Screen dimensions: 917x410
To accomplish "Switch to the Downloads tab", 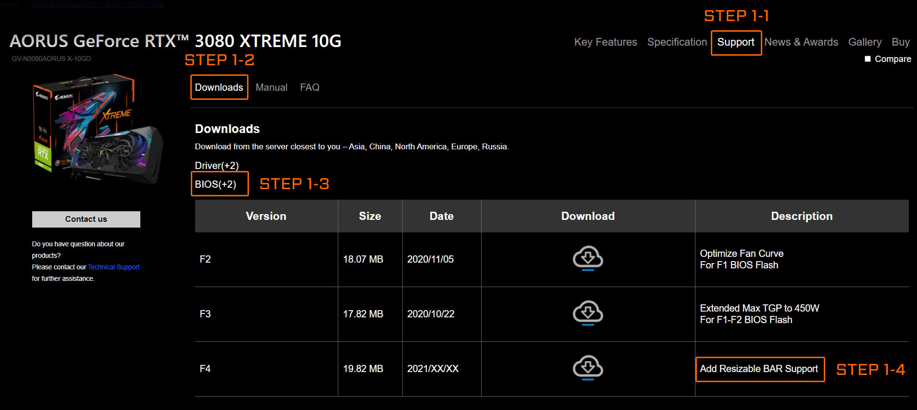I will (x=219, y=87).
